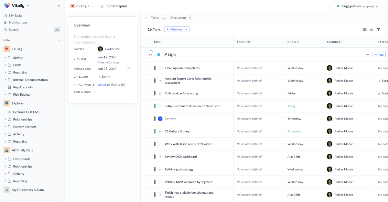Open the calendar icon beside Target End date
The width and height of the screenshot is (388, 202).
pos(128,69)
